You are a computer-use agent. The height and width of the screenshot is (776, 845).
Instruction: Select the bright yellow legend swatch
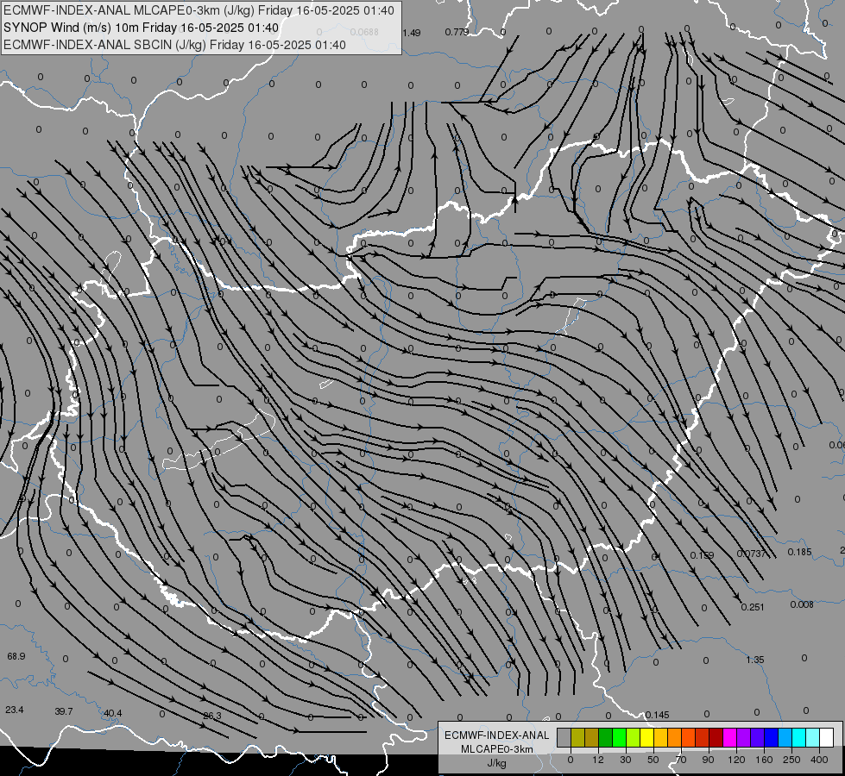tap(646, 738)
